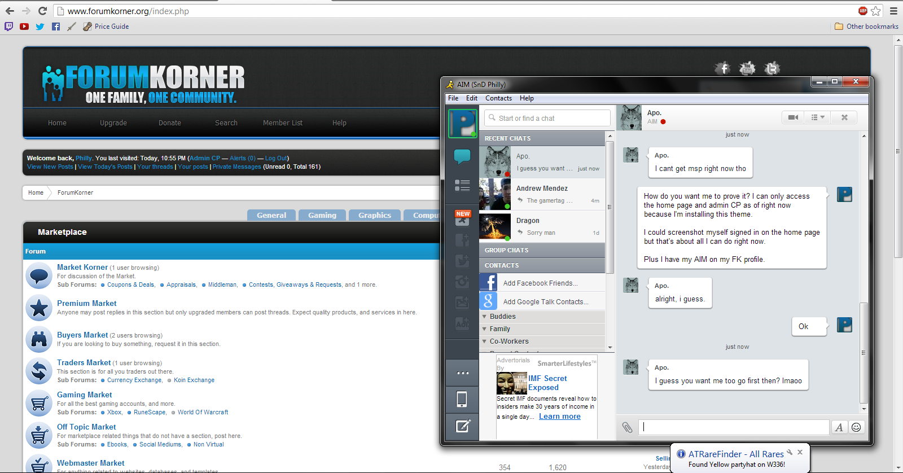Open the chats speech bubble icon in AIM sidebar
This screenshot has height=473, width=903.
coord(462,156)
